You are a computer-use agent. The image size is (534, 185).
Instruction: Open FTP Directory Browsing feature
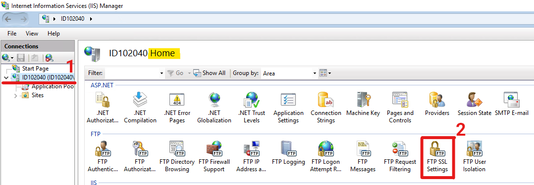click(177, 156)
